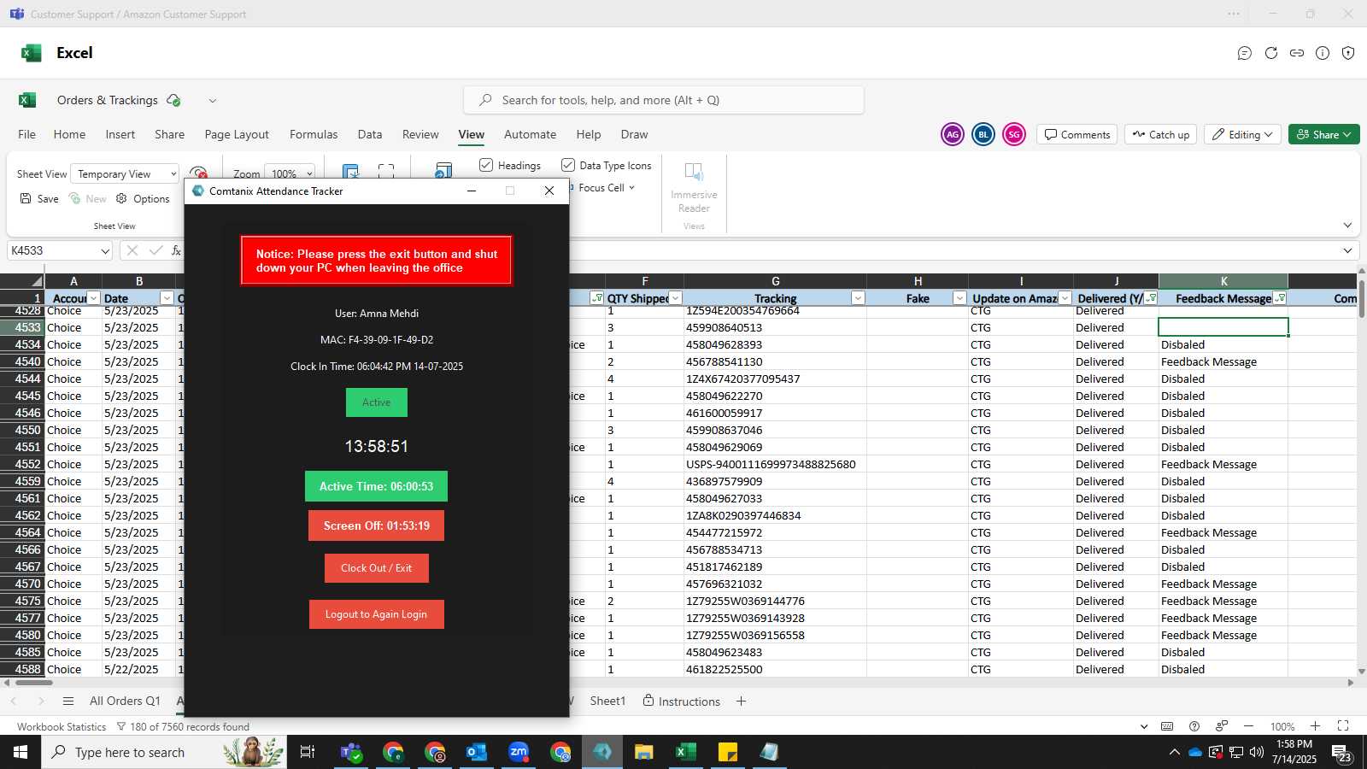The width and height of the screenshot is (1367, 769).
Task: Open sheet view Options
Action: [143, 199]
